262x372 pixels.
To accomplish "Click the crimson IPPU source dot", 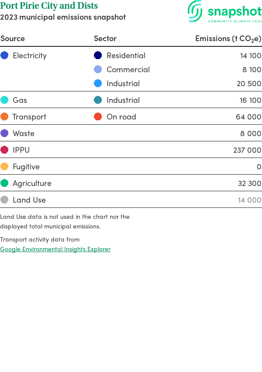I will [x=4, y=150].
